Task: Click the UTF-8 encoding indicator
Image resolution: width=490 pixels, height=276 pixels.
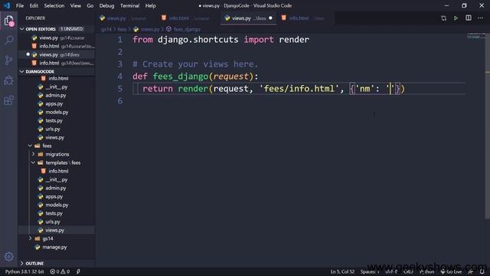Action: (391, 271)
